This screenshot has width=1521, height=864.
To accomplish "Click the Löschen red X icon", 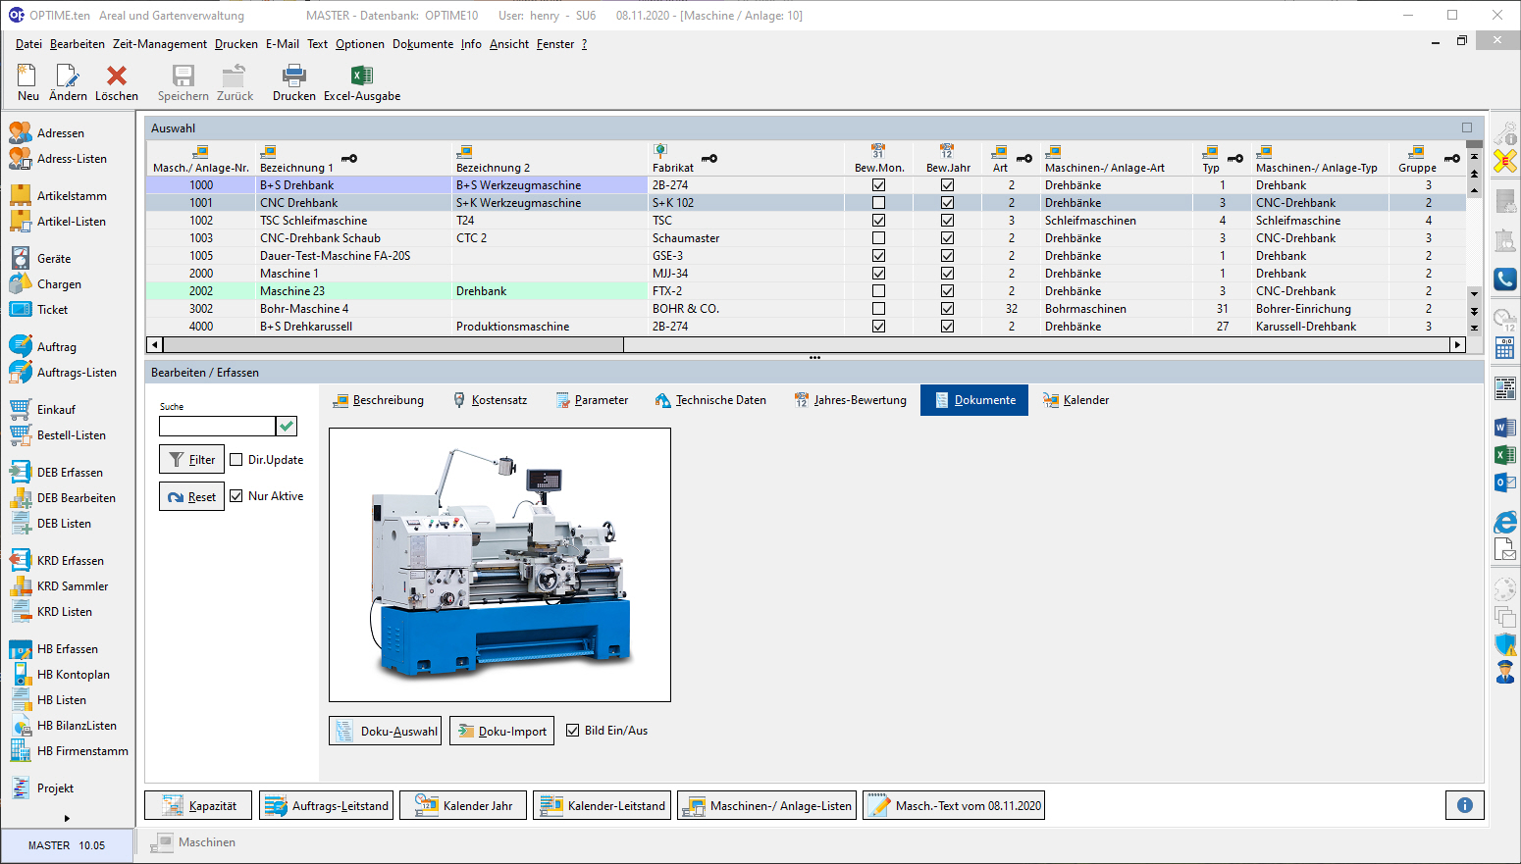I will (117, 76).
